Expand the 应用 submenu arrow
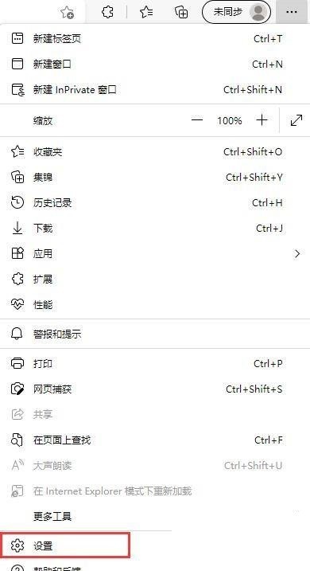 [x=297, y=253]
